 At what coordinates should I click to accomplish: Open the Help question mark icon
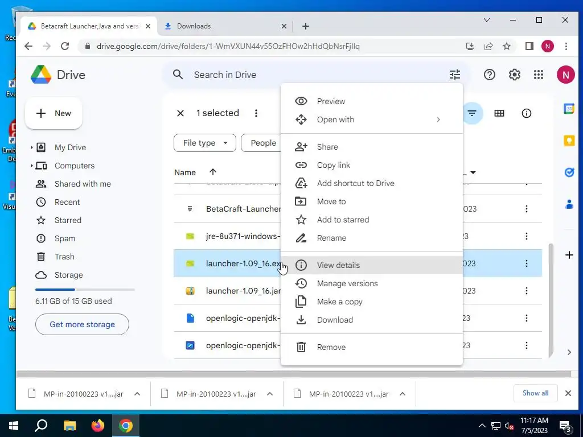click(489, 75)
